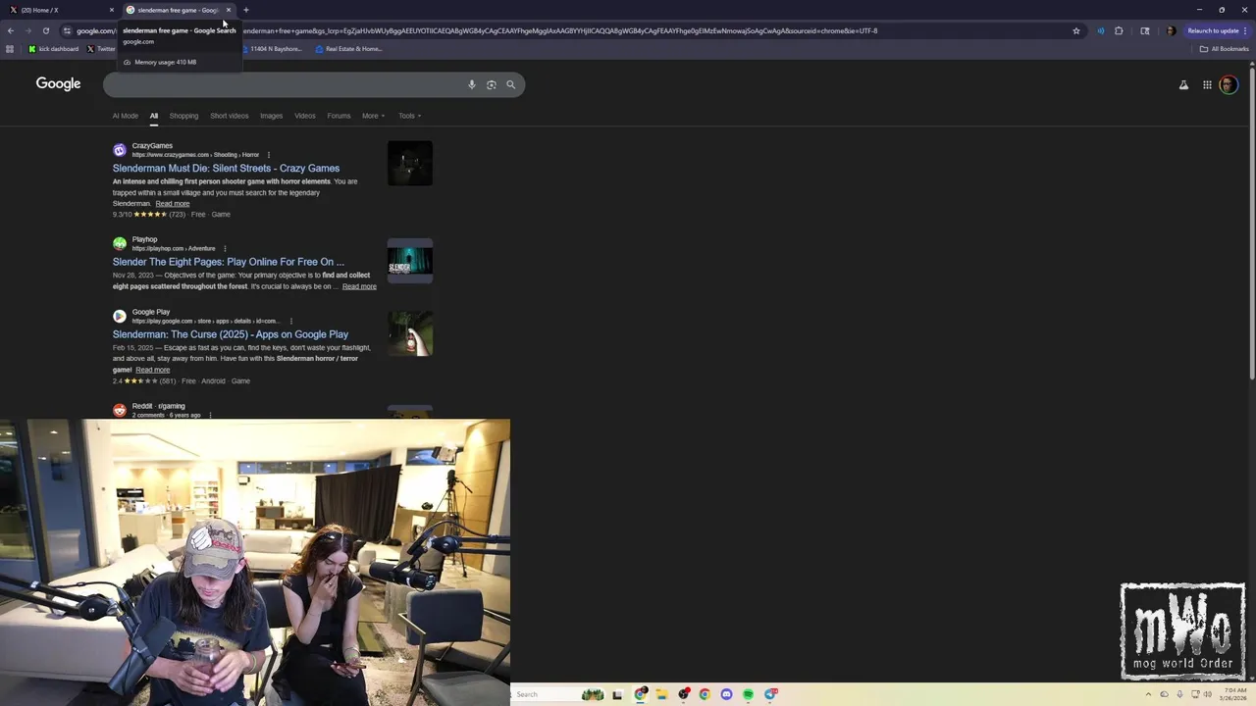The image size is (1256, 706).
Task: Close the (20) Home / X tab
Action: tap(112, 10)
